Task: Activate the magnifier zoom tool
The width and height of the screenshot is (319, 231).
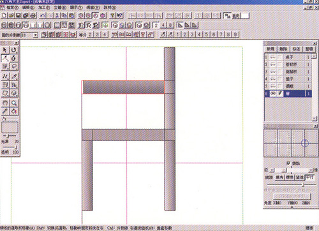Action: (x=14, y=103)
